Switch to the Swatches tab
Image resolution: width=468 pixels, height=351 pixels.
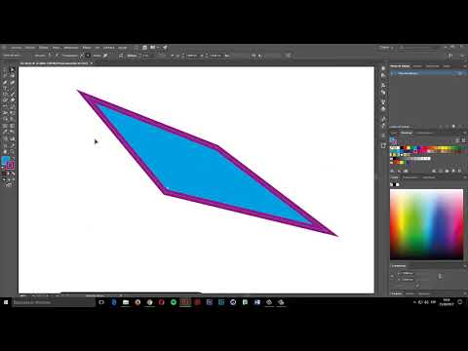pyautogui.click(x=407, y=133)
